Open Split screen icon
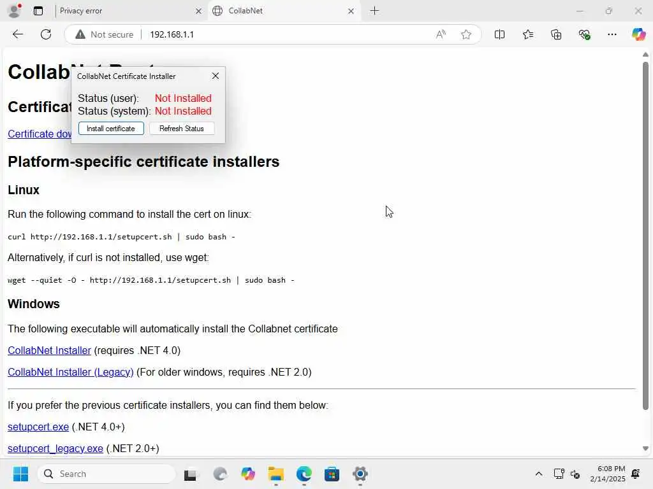The width and height of the screenshot is (653, 489). pyautogui.click(x=499, y=34)
